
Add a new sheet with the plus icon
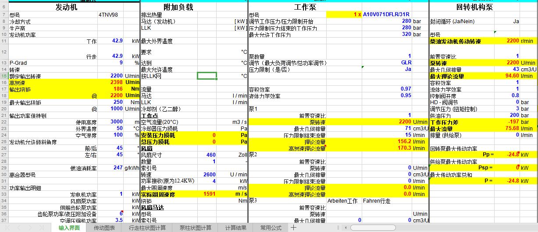pos(293,228)
